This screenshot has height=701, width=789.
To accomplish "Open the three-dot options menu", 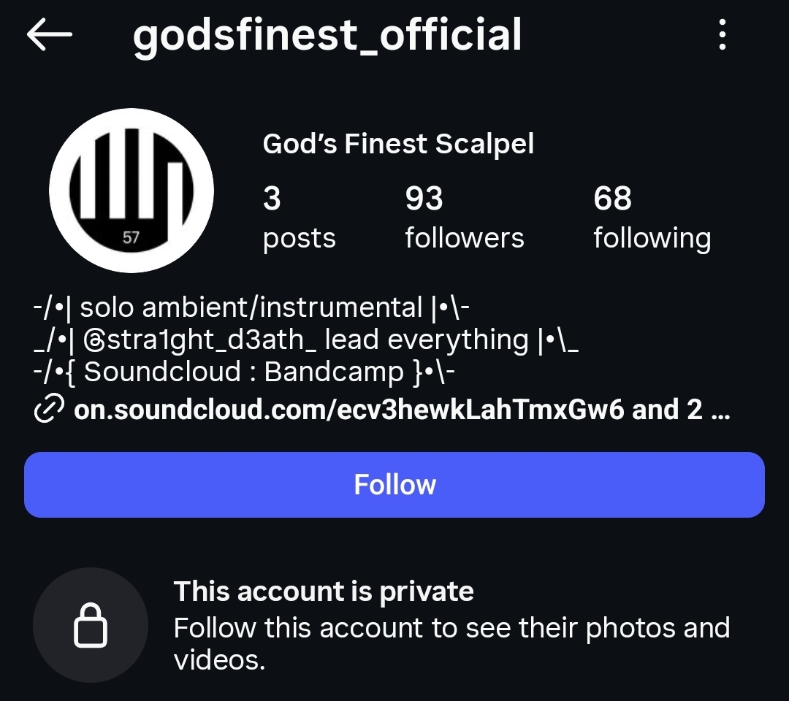I will point(722,34).
